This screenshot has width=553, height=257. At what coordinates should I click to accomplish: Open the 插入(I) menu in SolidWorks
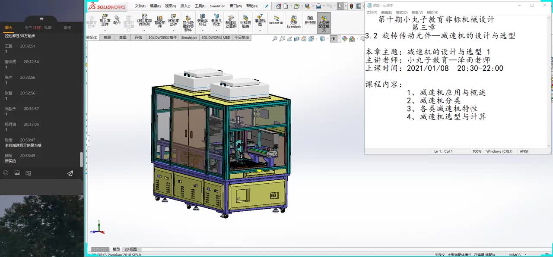[x=185, y=6]
